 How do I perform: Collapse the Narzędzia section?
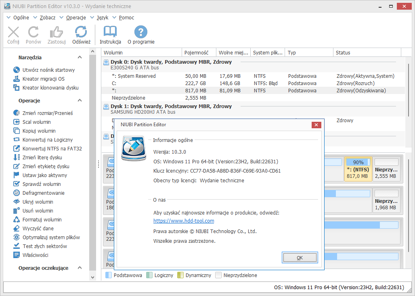point(80,57)
